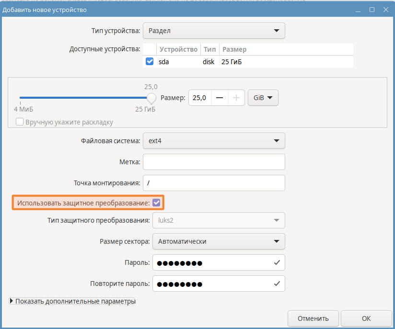Disable Использовать защитное преобразование checkbox
This screenshot has height=329, width=395.
coord(156,203)
